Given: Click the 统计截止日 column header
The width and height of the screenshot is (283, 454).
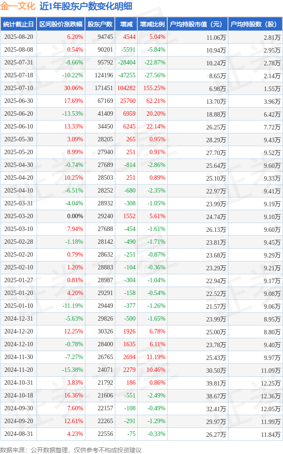Looking at the screenshot, I should pos(18,24).
